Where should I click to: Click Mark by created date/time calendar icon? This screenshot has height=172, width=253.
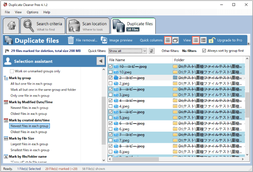(6, 120)
